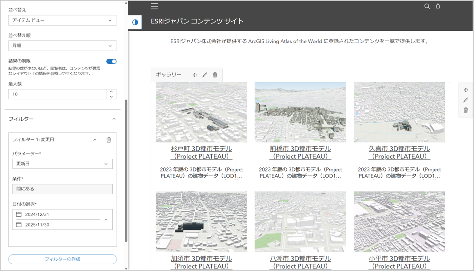Click the 前橋市 3D city model thumbnail
The height and width of the screenshot is (271, 474).
[300, 112]
